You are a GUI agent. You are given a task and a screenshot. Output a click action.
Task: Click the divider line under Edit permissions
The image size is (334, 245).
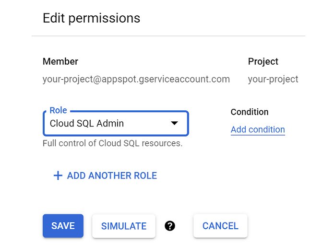pyautogui.click(x=168, y=36)
